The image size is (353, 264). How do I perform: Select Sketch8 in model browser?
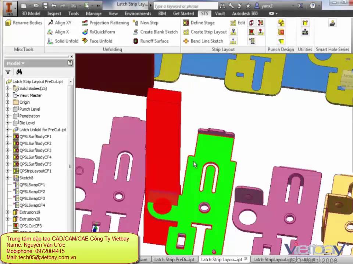coord(23,178)
